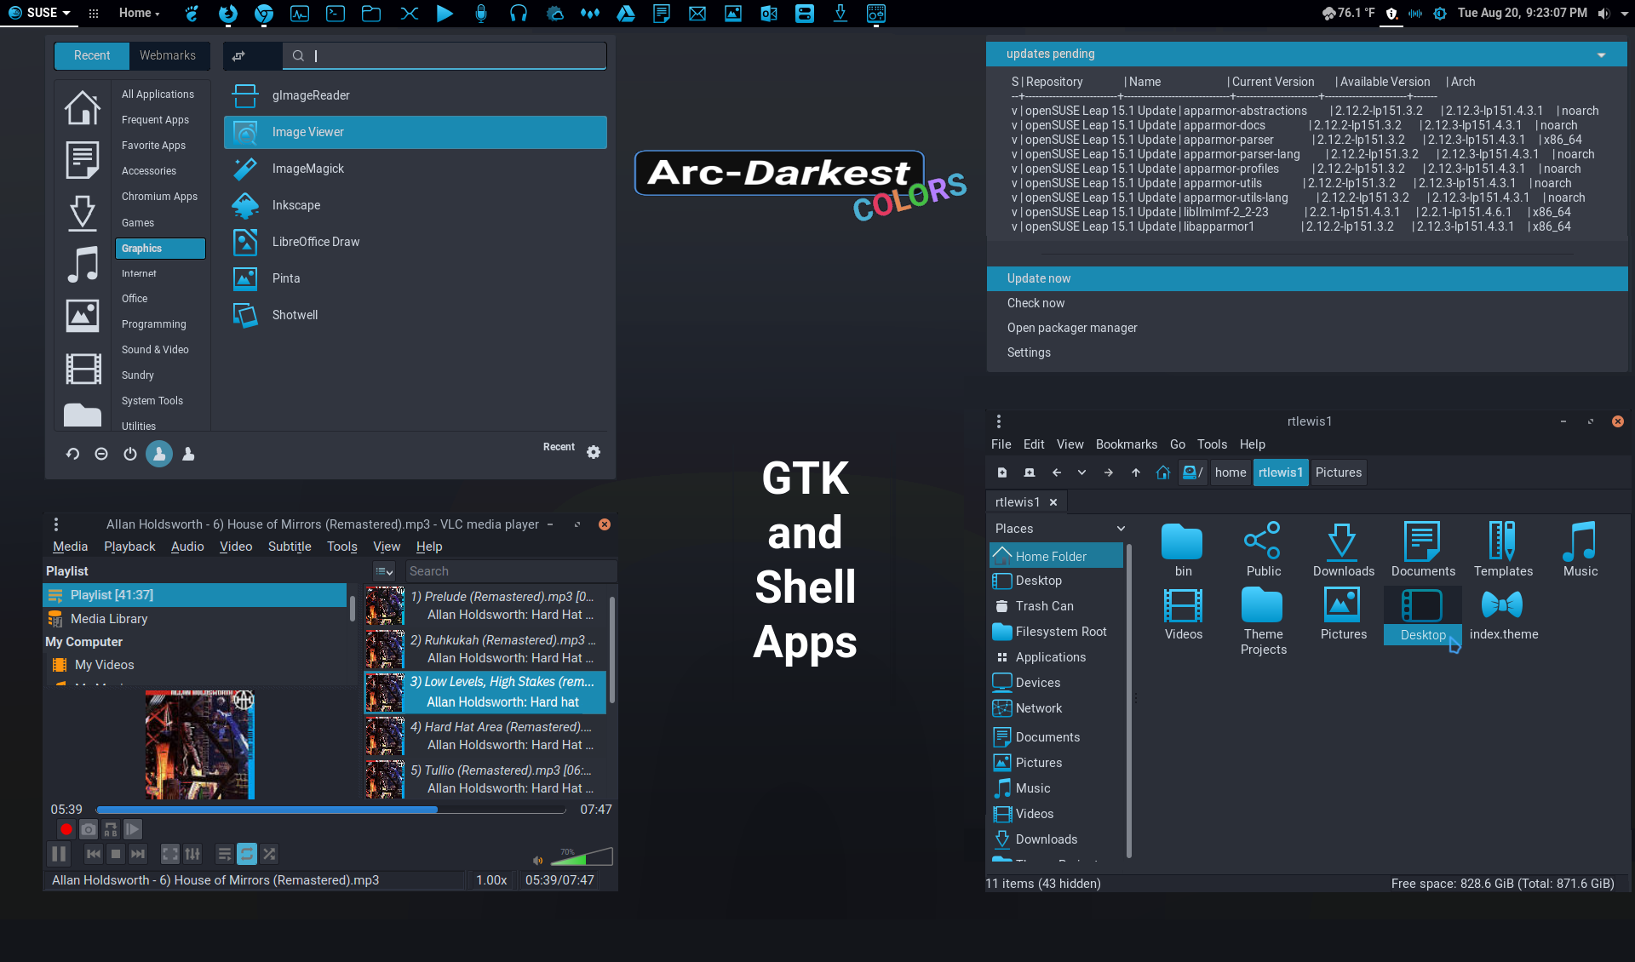This screenshot has width=1635, height=962.
Task: Take a snapshot with VLC camera icon
Action: click(89, 828)
